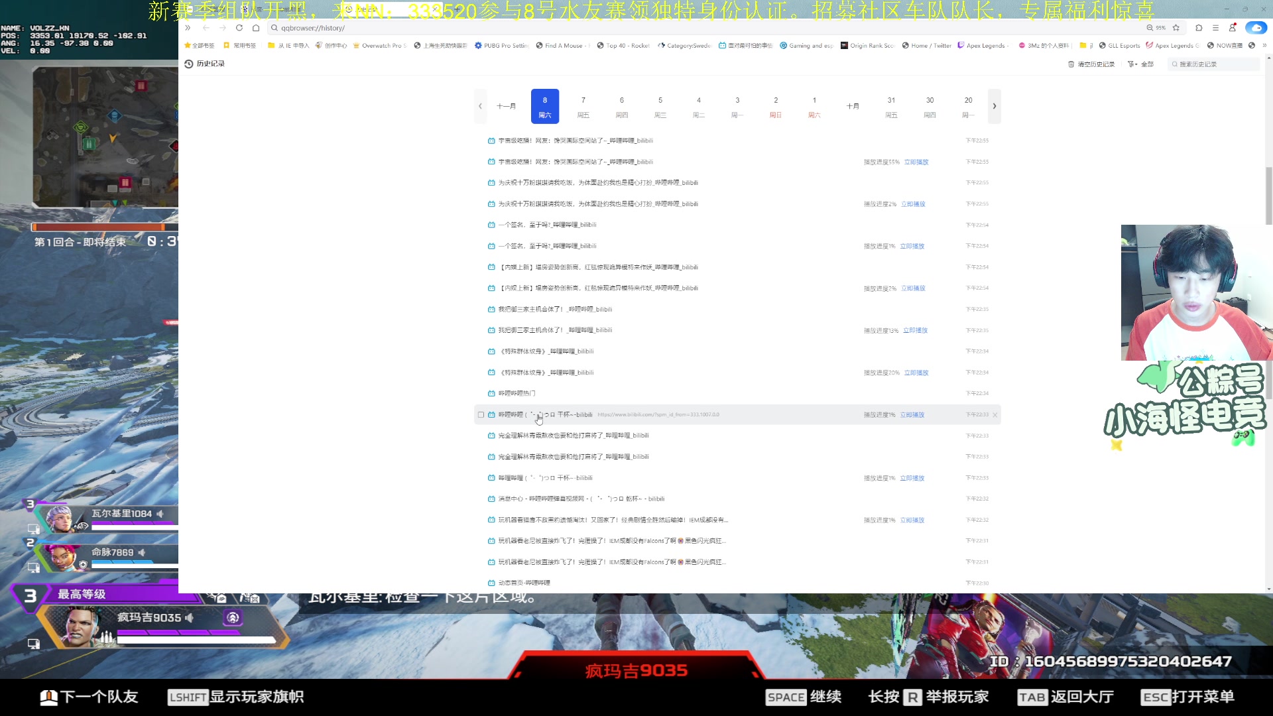The width and height of the screenshot is (1273, 716).
Task: Click 立即播放 link on 播放进度55% entry
Action: (x=916, y=162)
